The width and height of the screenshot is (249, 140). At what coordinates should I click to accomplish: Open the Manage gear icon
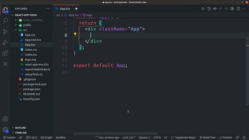tap(5, 129)
